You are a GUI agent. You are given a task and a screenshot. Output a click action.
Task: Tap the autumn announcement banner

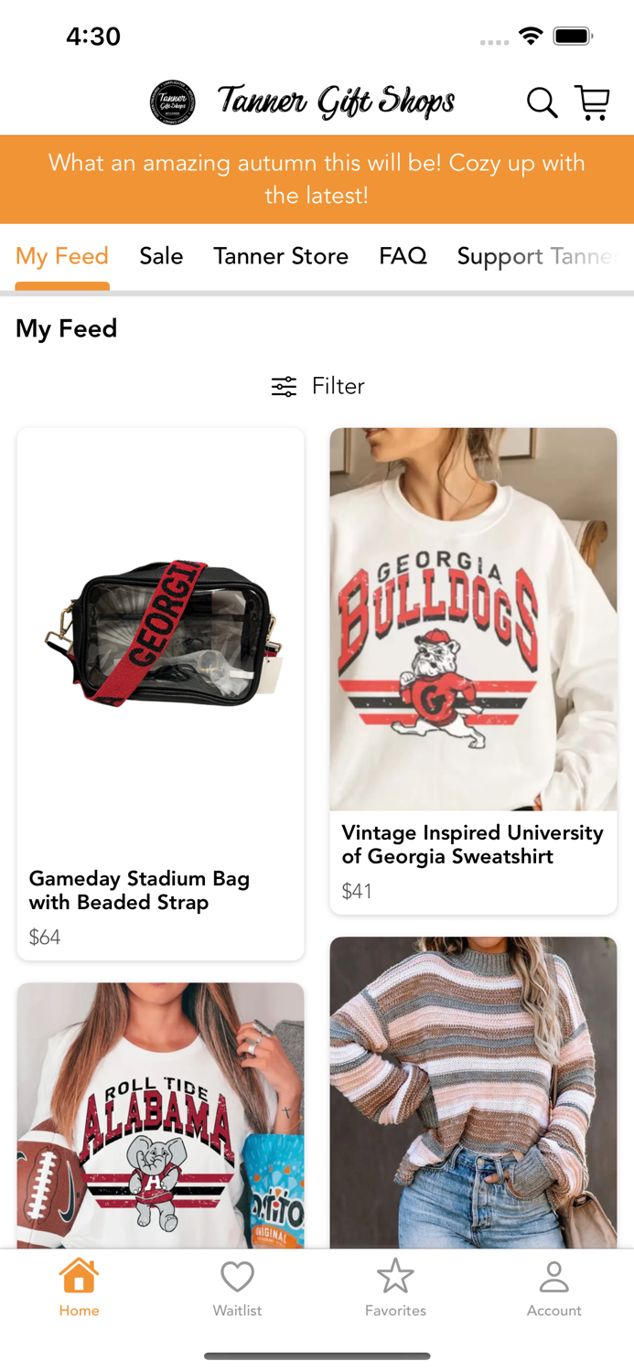click(317, 178)
